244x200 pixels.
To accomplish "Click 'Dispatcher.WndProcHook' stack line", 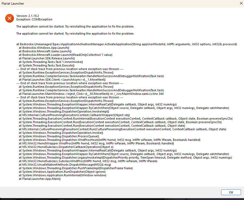I will (110, 140).
